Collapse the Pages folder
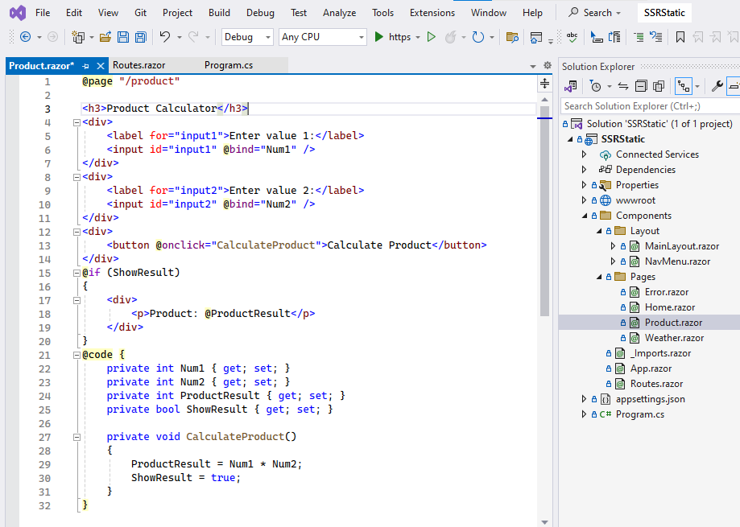The height and width of the screenshot is (527, 740). coord(599,277)
